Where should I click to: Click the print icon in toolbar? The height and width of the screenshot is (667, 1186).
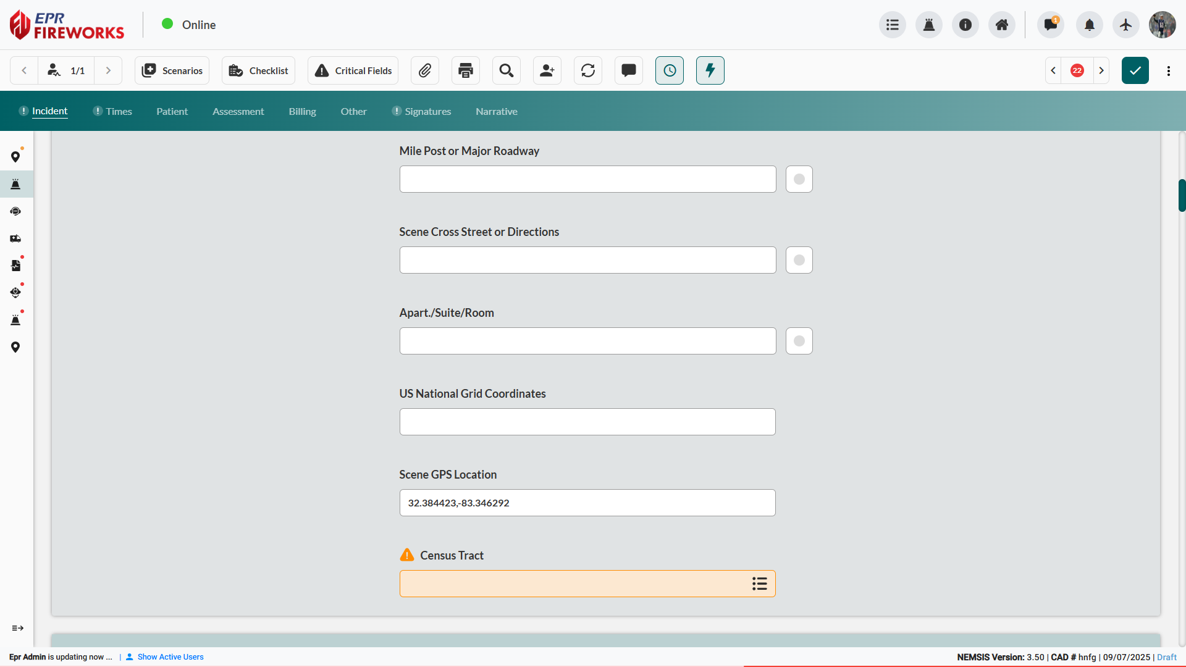(466, 70)
